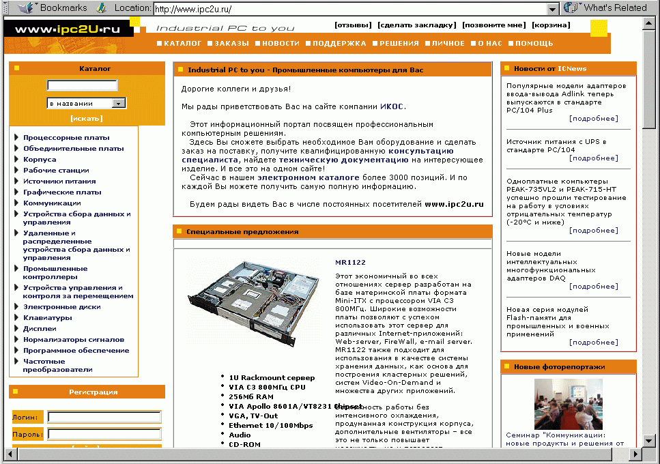
Task: Click the MR1122 rackmount server photo
Action: point(253,303)
